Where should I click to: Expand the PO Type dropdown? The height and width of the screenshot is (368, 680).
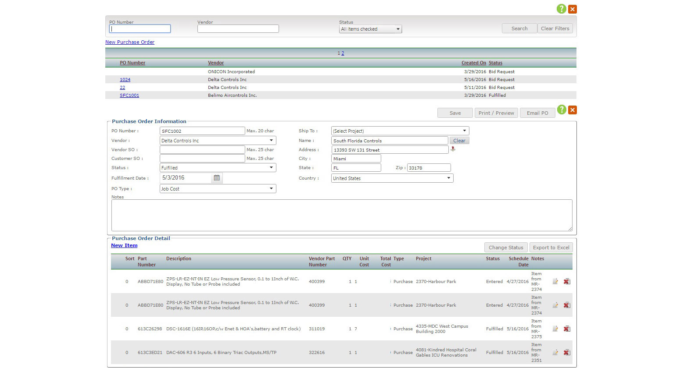(x=218, y=189)
